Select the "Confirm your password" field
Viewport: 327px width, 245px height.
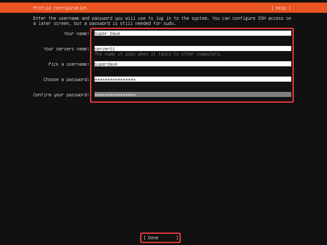coord(192,94)
